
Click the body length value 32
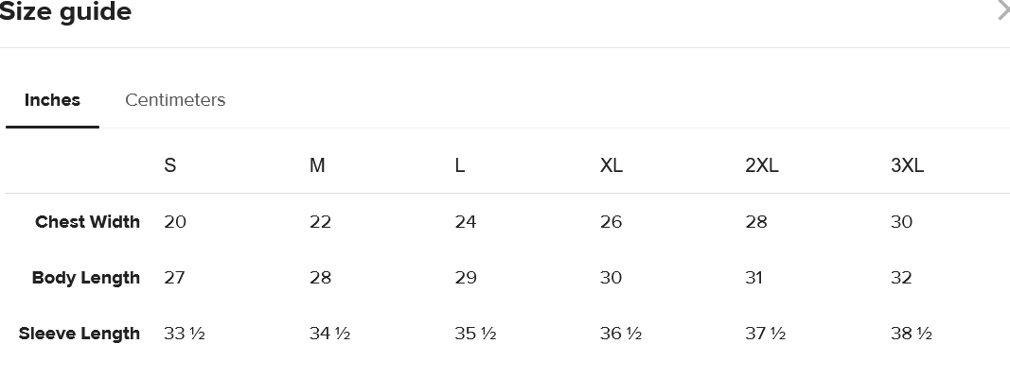pos(901,278)
